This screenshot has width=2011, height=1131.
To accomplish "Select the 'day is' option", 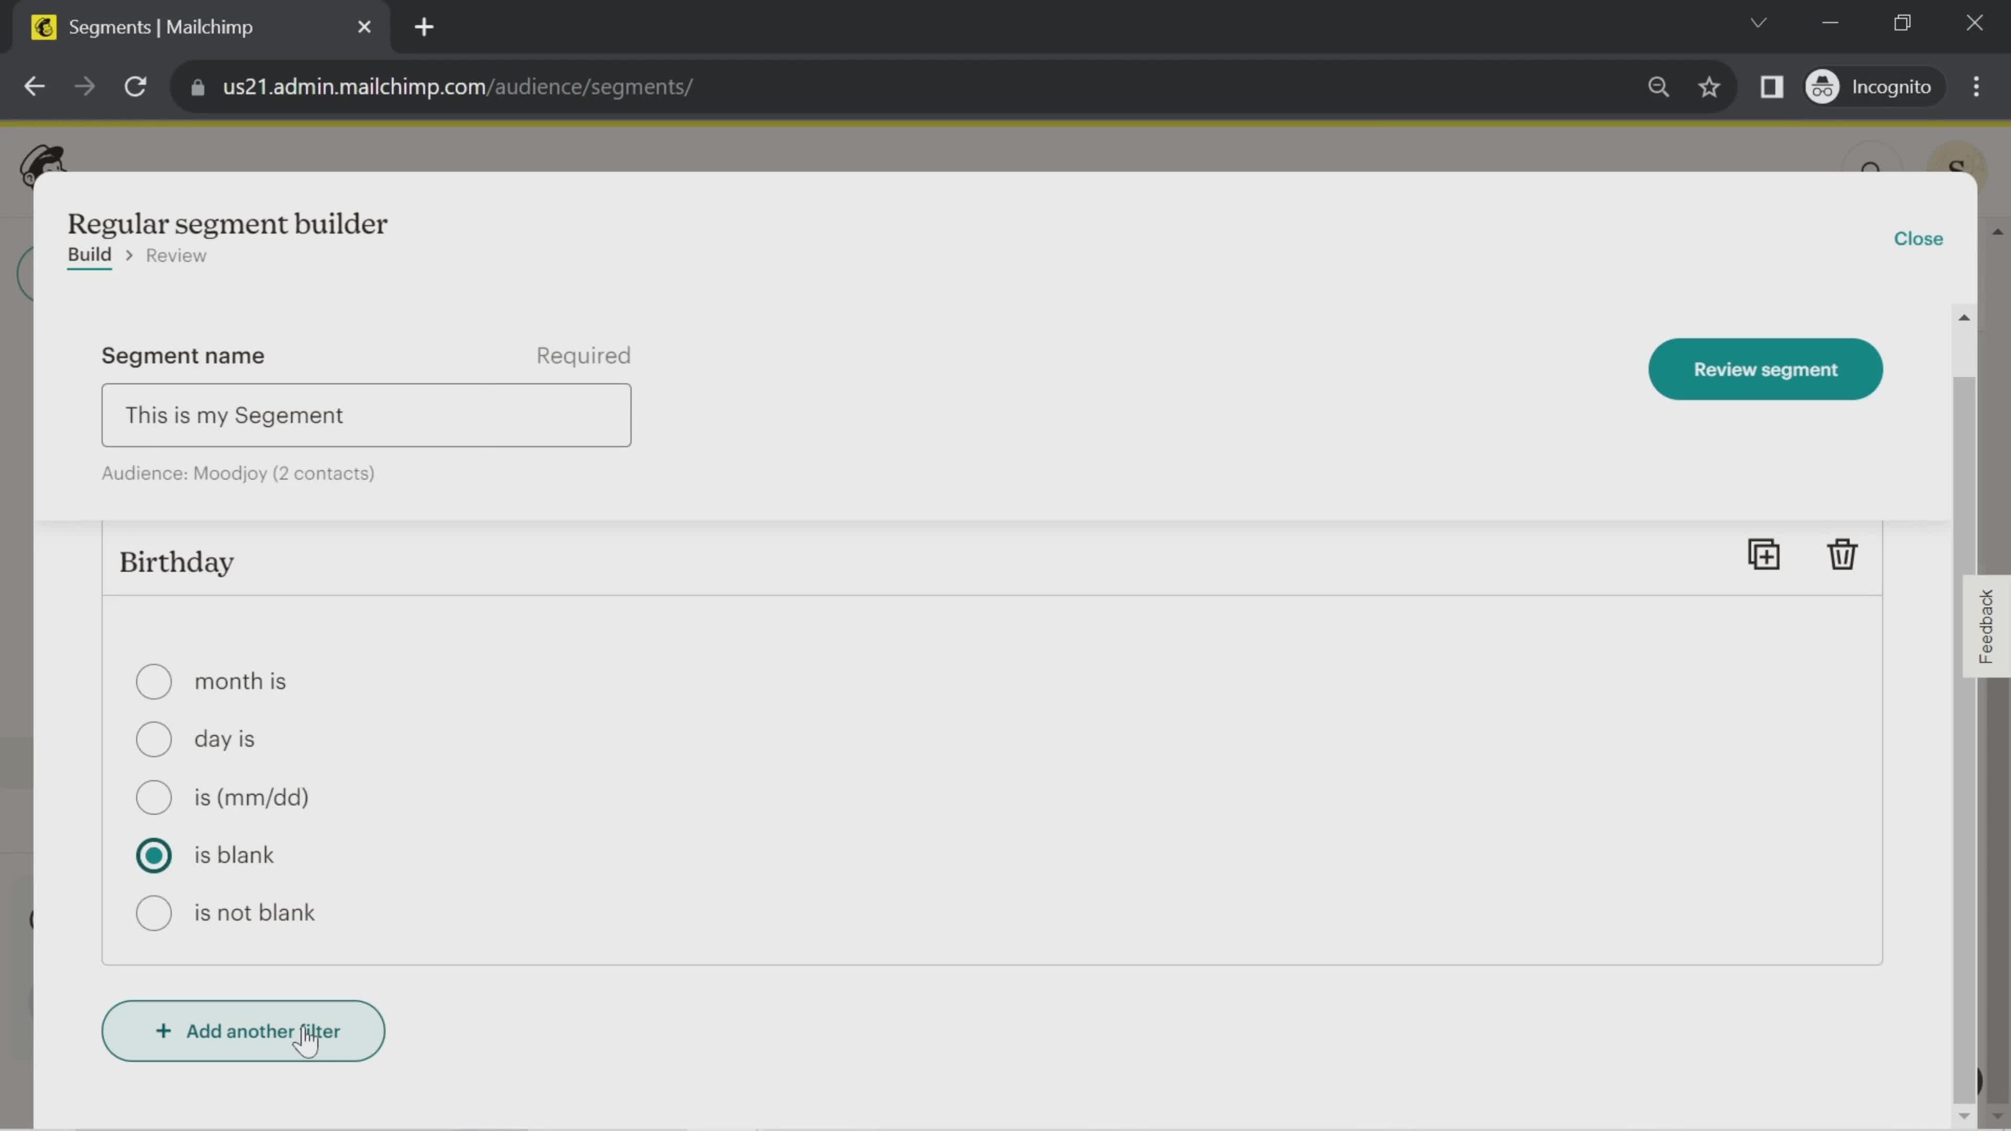I will click(x=154, y=738).
